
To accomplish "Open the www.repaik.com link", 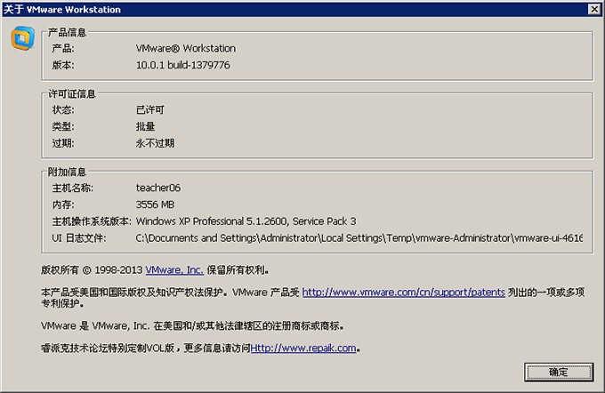I will (303, 349).
